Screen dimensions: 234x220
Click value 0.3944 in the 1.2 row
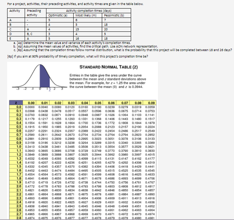coord(96,155)
